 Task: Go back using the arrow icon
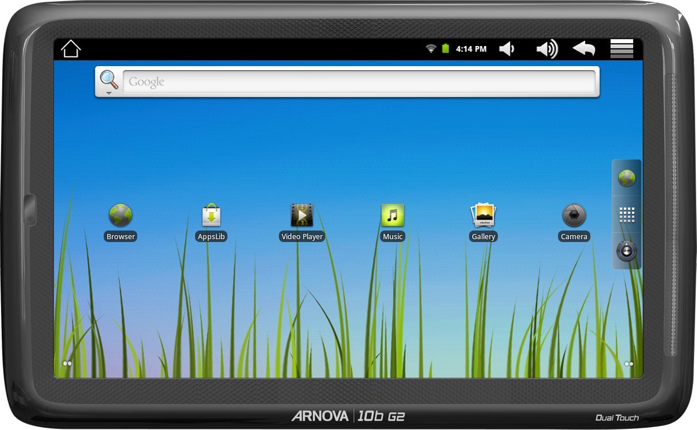click(x=584, y=49)
